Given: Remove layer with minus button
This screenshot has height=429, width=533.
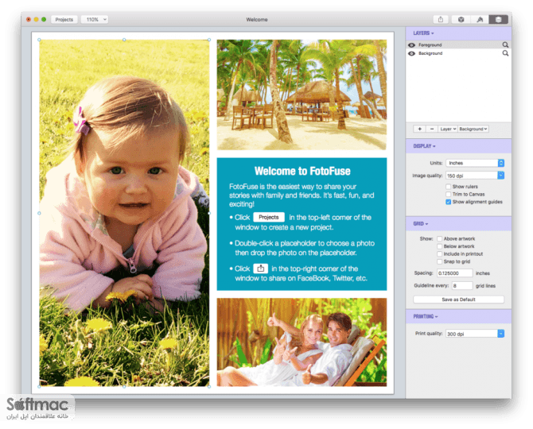Looking at the screenshot, I should coord(432,129).
